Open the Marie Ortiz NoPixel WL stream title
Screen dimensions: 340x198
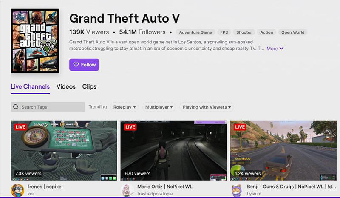pyautogui.click(x=165, y=187)
